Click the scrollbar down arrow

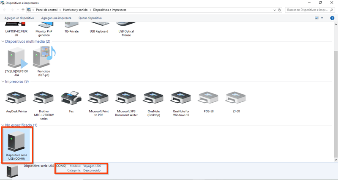pos(335,160)
